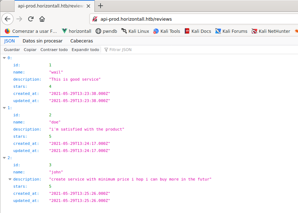Open the Kali Linux bookmark
The height and width of the screenshot is (213, 298).
click(x=135, y=31)
